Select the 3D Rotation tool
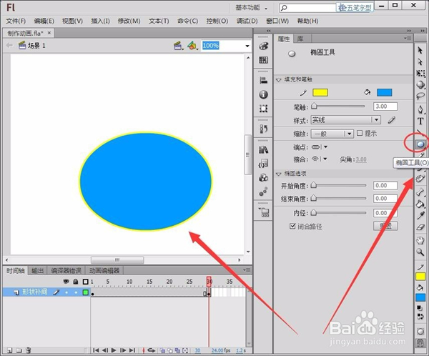Image resolution: width=429 pixels, height=356 pixels. coord(420,84)
